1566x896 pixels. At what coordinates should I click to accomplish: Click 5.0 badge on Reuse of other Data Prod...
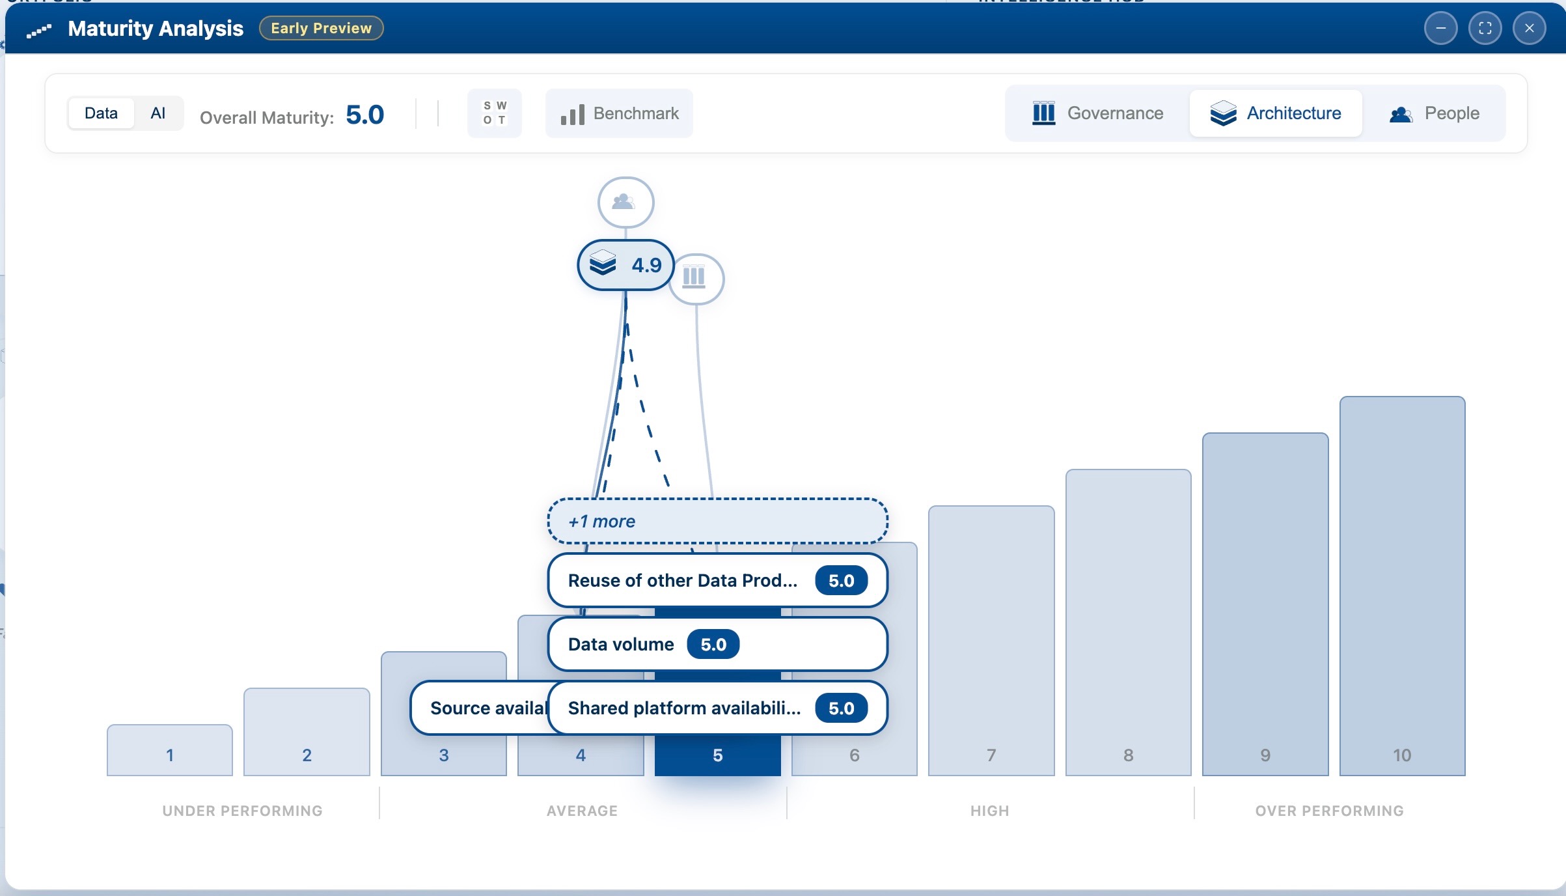pyautogui.click(x=841, y=580)
